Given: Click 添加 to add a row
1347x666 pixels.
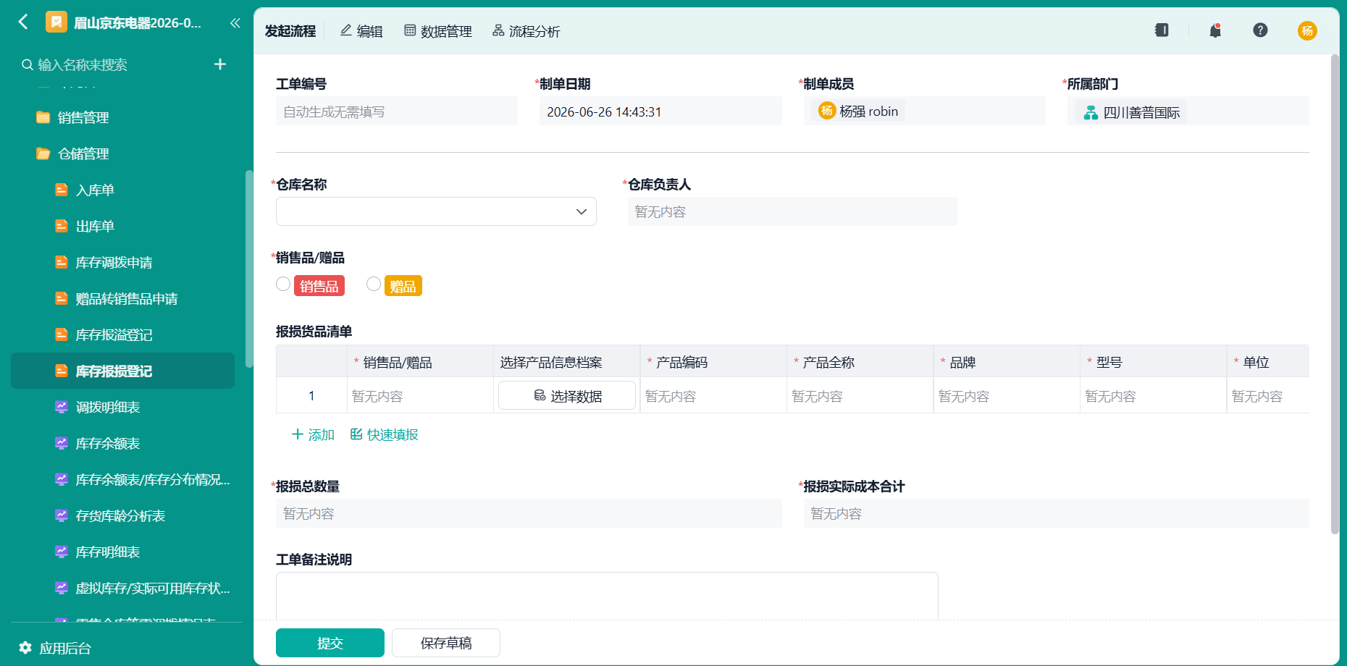Looking at the screenshot, I should pos(313,434).
